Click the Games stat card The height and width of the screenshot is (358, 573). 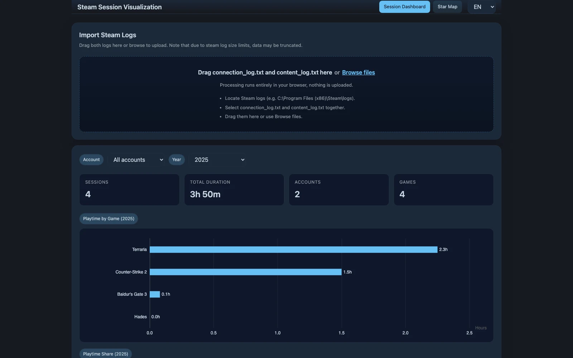point(444,190)
